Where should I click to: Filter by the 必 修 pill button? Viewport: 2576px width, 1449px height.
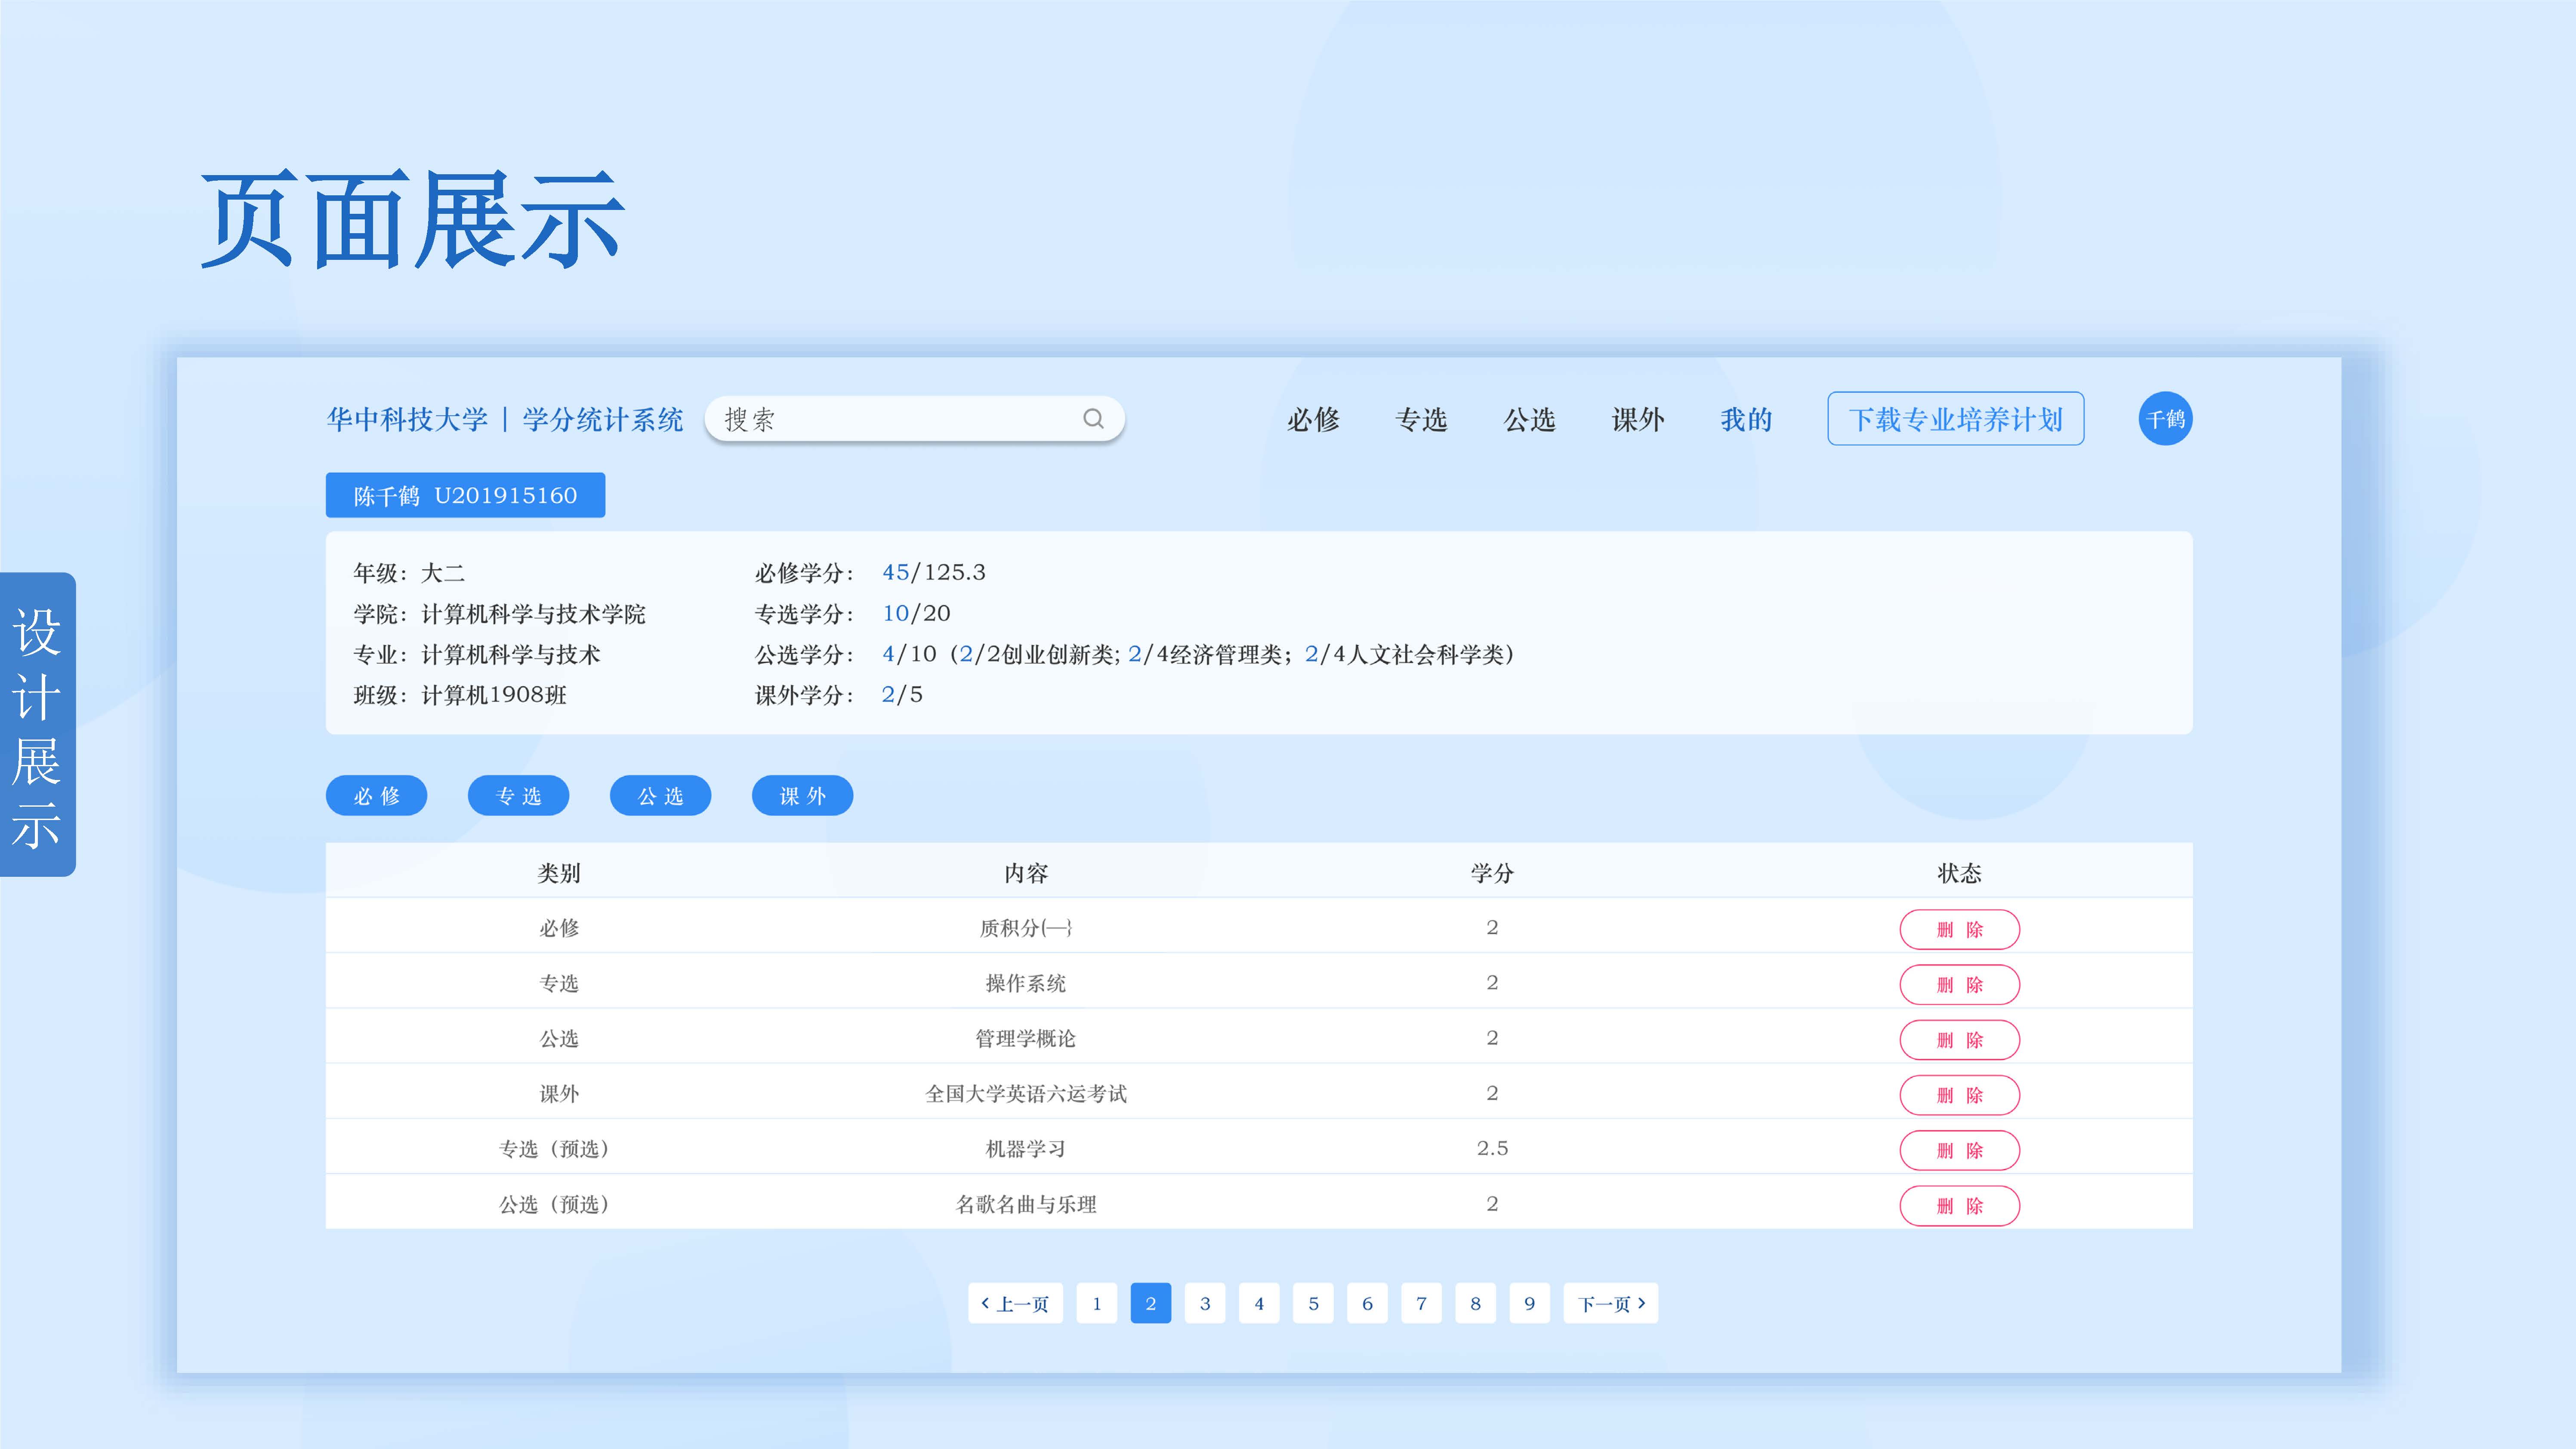pos(376,796)
